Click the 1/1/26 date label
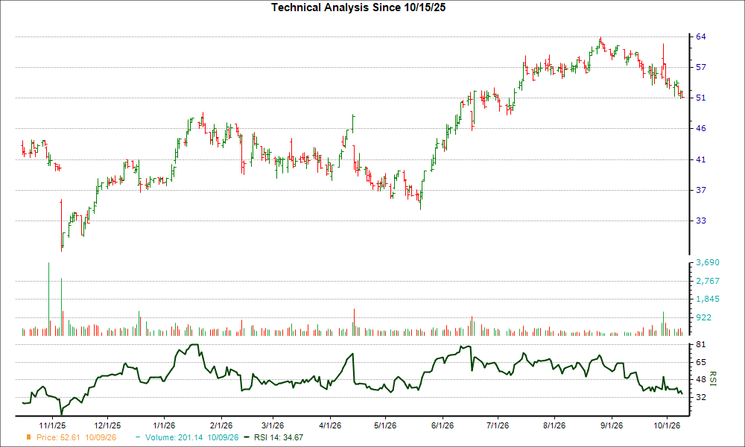Screen dimensions: 745x447 [165, 425]
